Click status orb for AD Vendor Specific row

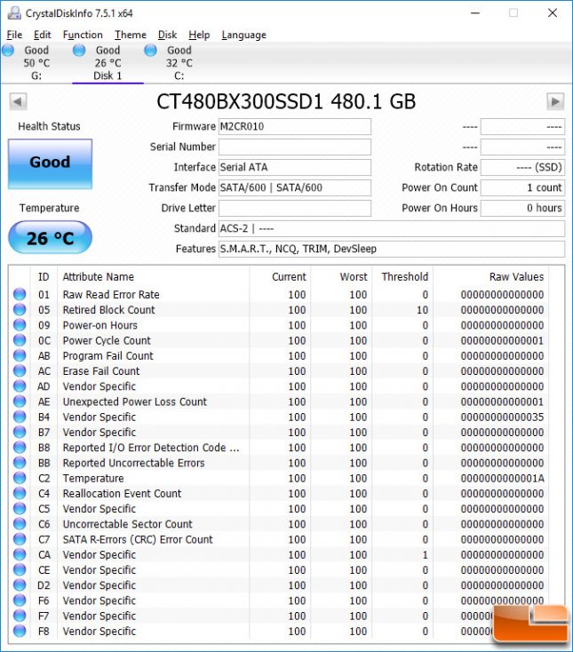[x=20, y=386]
